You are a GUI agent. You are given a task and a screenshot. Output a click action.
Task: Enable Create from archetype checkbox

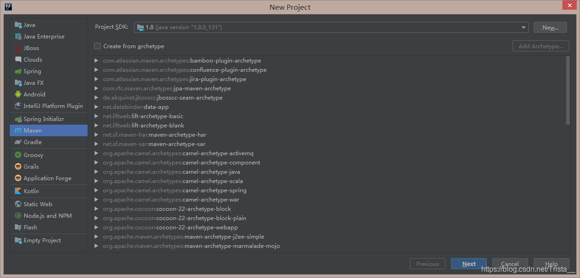coord(97,46)
